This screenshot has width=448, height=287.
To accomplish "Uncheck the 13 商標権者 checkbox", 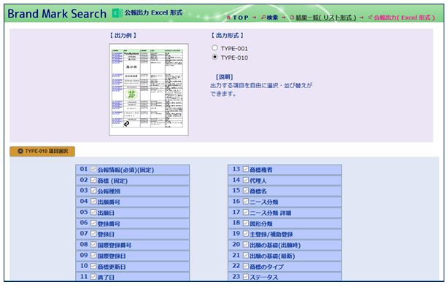I will 246,169.
